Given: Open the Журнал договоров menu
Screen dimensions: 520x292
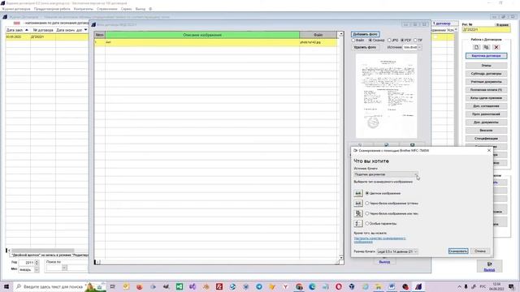Looking at the screenshot, I should [x=16, y=9].
